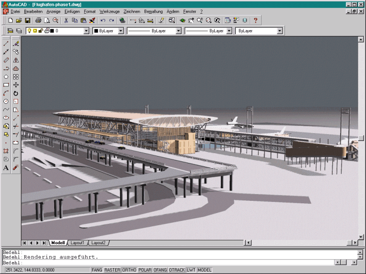The height and width of the screenshot is (274, 366).
Task: Click the Match Properties paintbrush icon
Action: [92, 20]
